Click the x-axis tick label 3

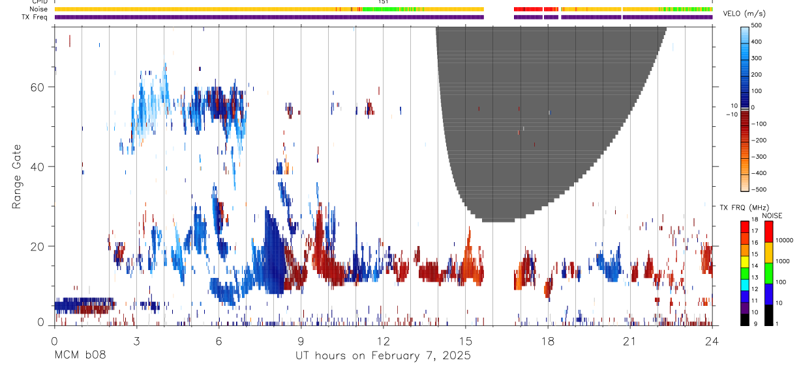[136, 341]
